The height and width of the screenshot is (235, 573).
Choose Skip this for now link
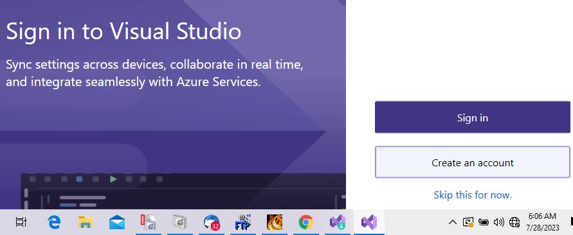click(473, 195)
